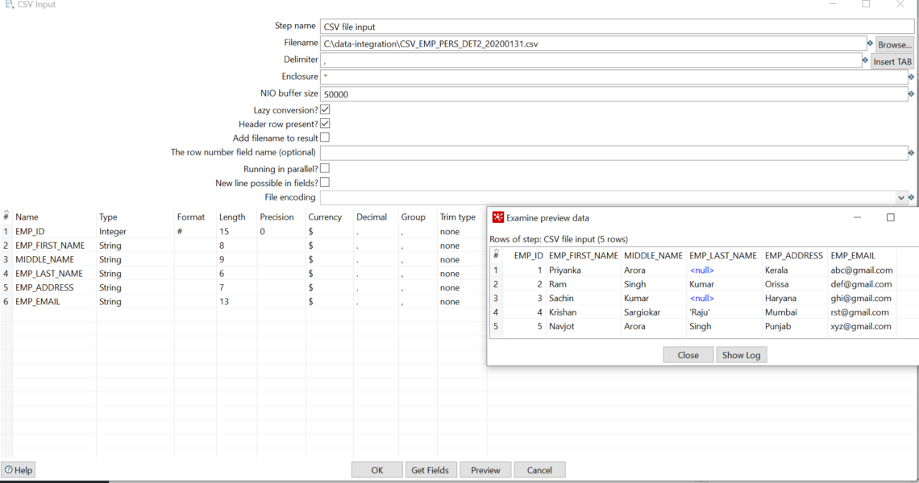Click Show Log in the preview dialog
The image size is (919, 483).
coord(741,354)
